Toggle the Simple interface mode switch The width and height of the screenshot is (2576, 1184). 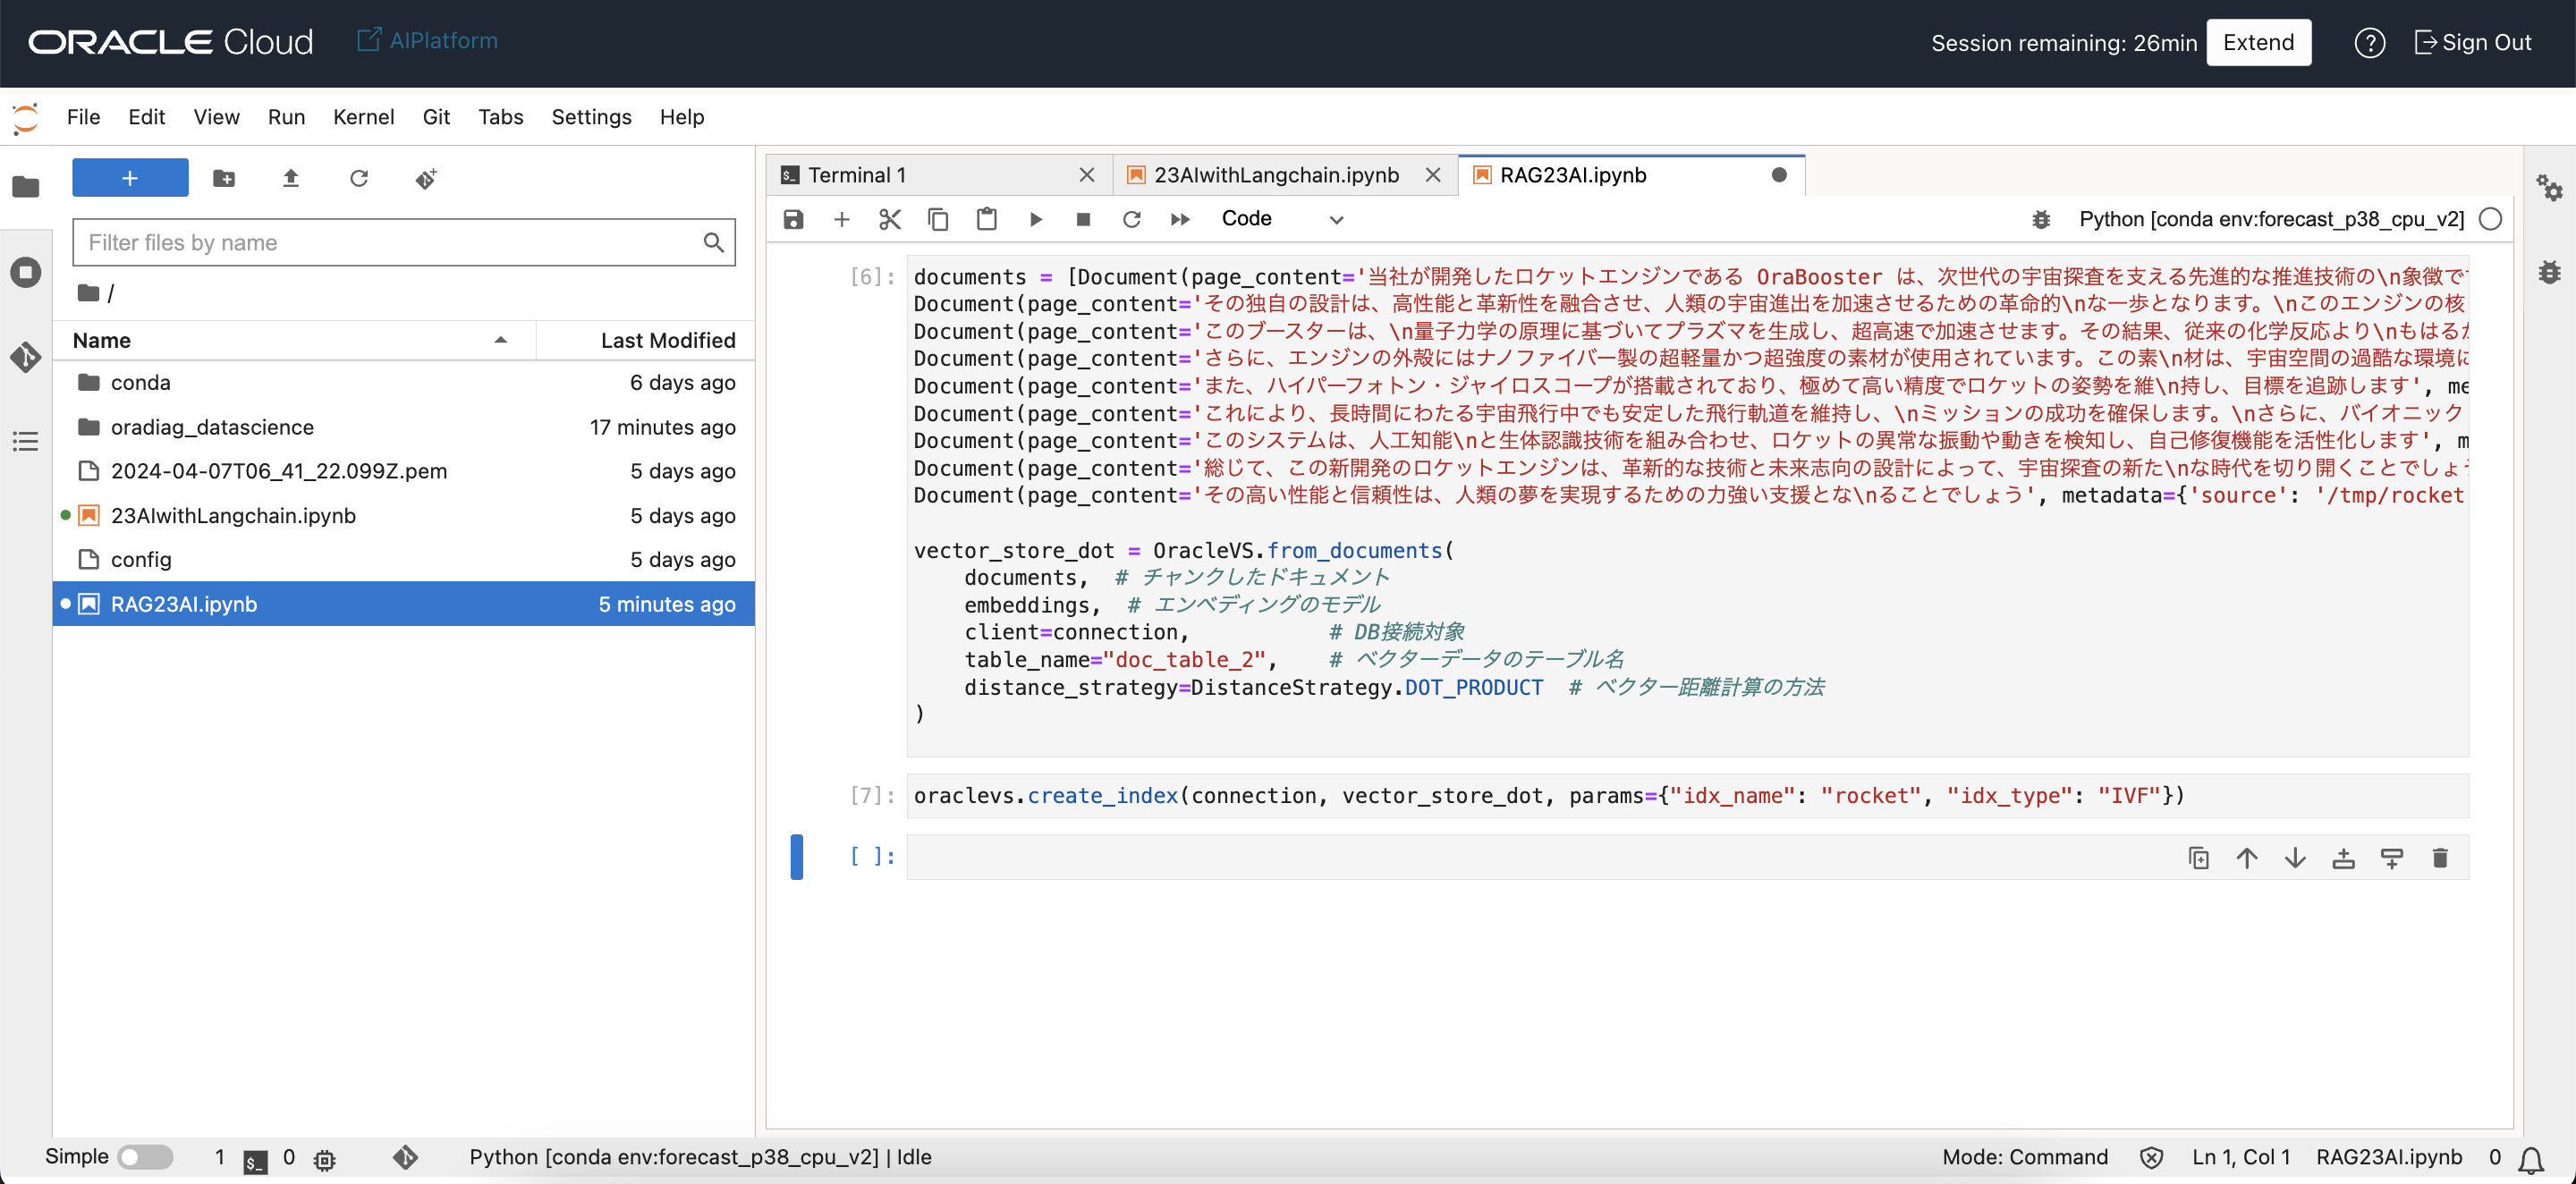(145, 1157)
